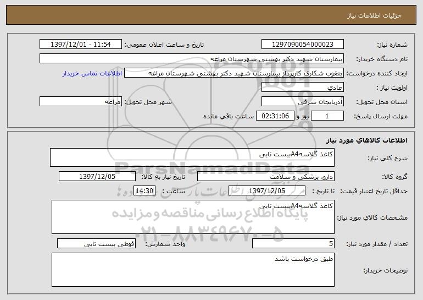Click the buyer notes area طبق درخواست باشد

click(x=193, y=270)
